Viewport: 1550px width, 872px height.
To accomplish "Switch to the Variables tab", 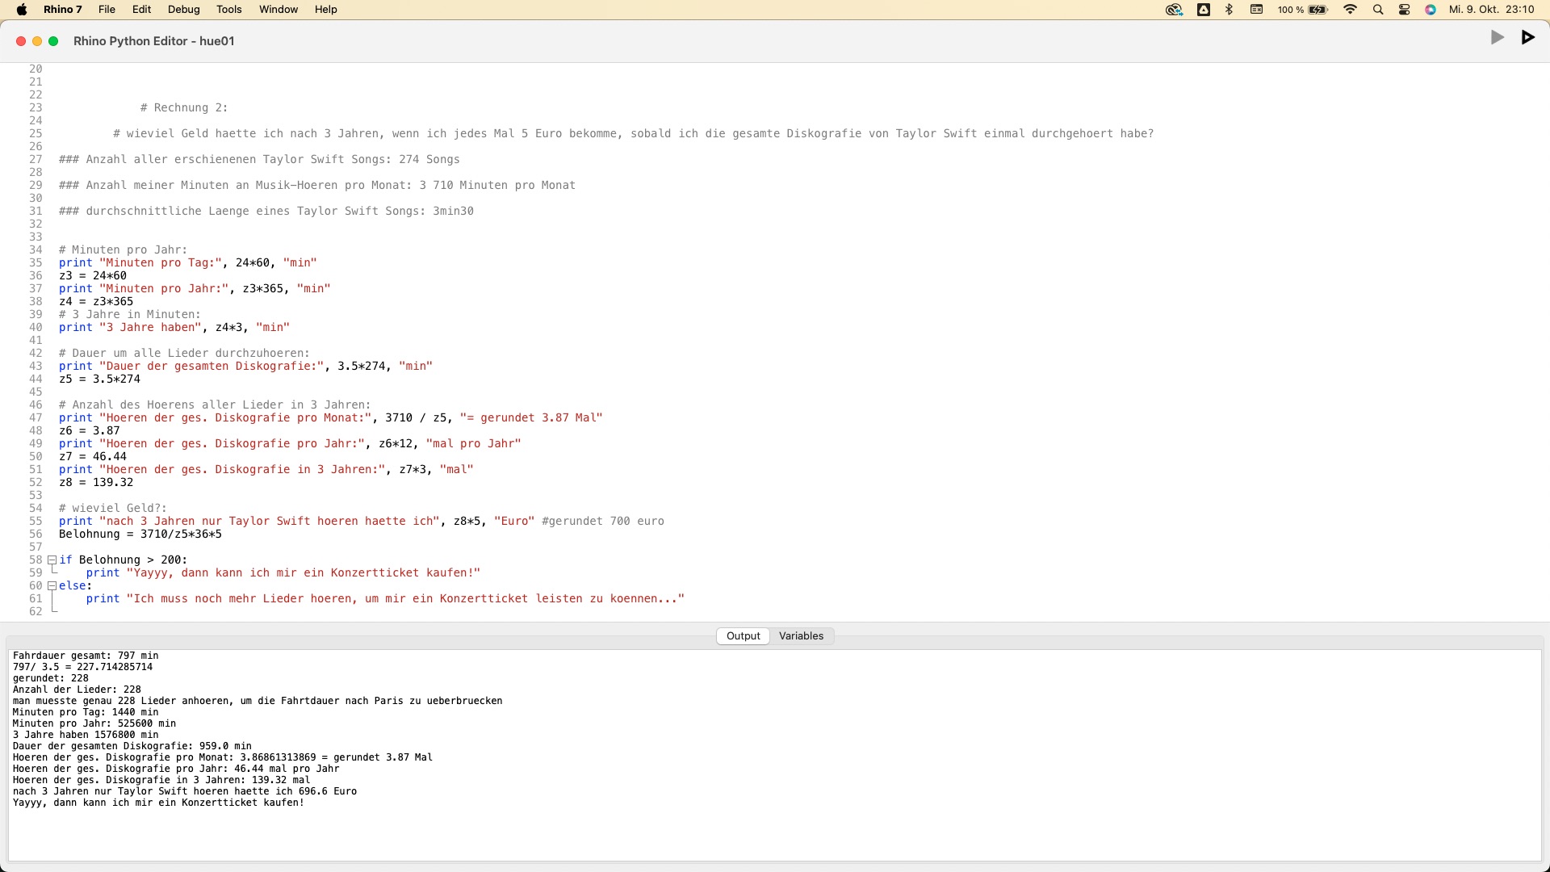I will [x=800, y=635].
